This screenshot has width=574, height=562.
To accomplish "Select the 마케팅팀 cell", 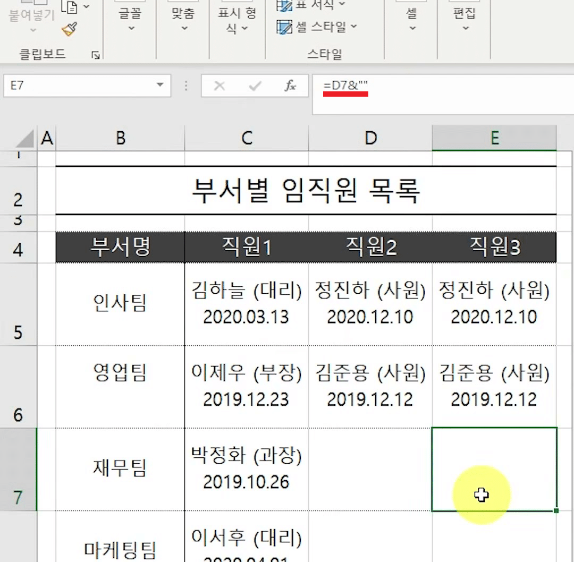I will tap(121, 537).
